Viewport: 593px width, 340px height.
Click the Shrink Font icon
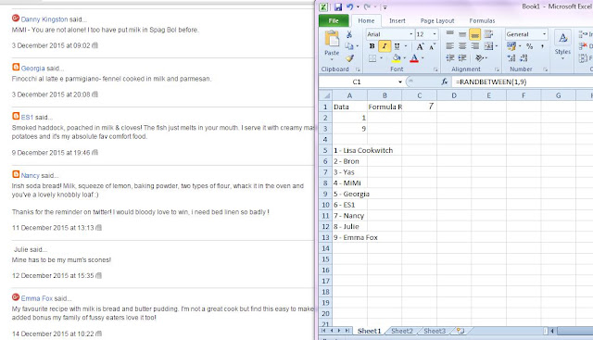coord(432,46)
